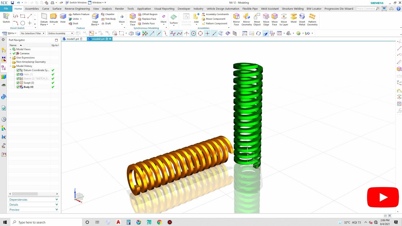Select the Hole feature tool
Viewport: 402px width, 226px height.
pos(63,18)
